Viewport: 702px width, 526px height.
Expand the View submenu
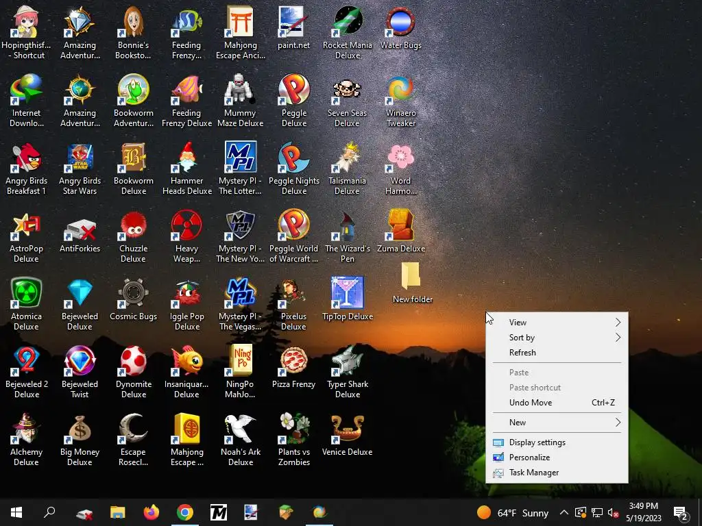[557, 323]
